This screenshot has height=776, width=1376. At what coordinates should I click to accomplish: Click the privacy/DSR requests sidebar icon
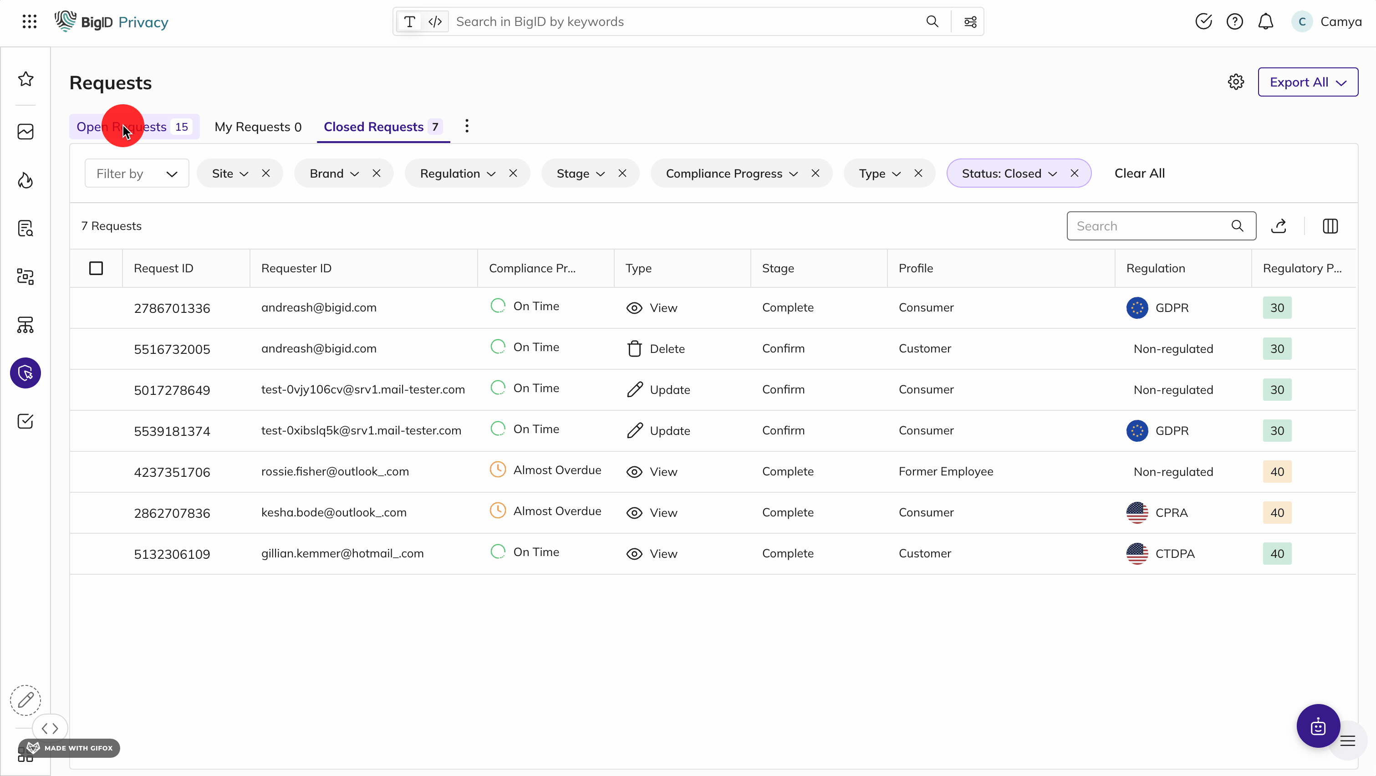point(25,373)
